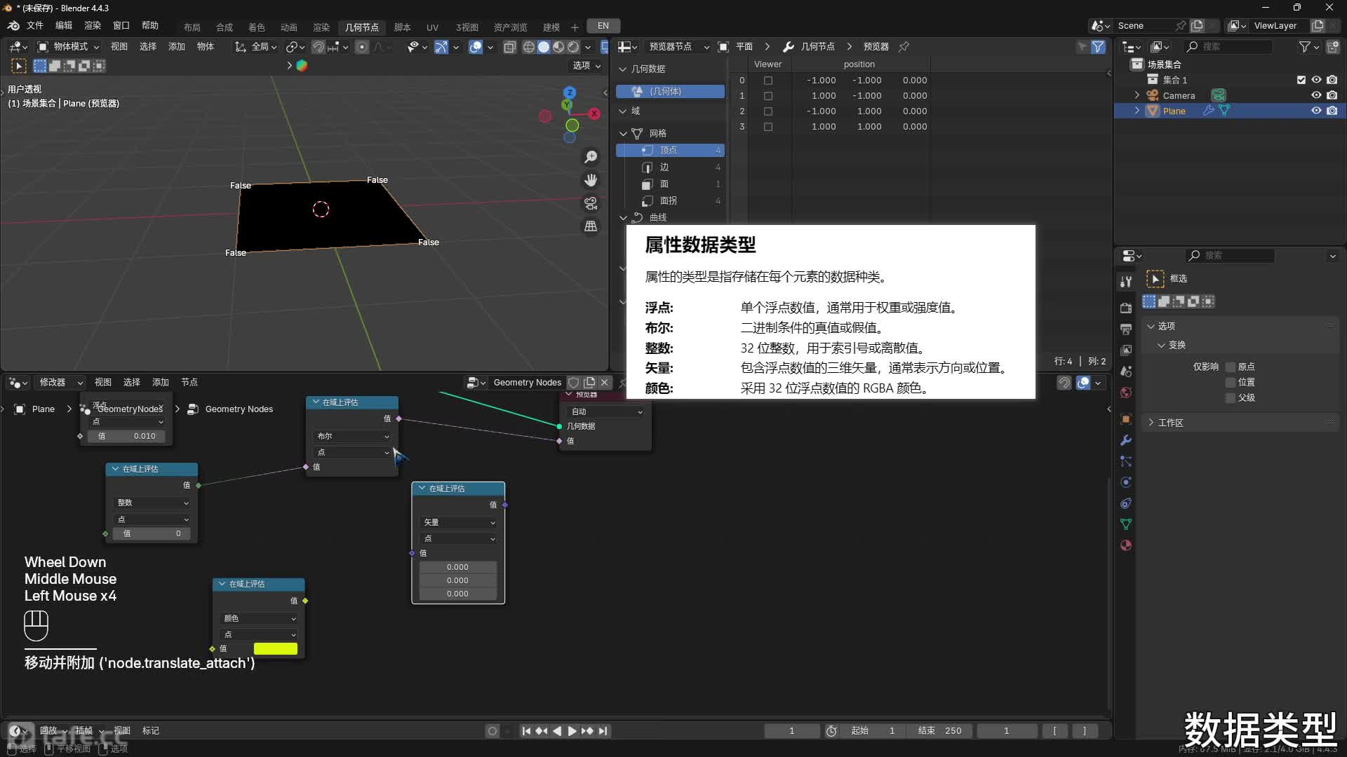Toggle X-ray in the 3D viewport header

click(510, 47)
